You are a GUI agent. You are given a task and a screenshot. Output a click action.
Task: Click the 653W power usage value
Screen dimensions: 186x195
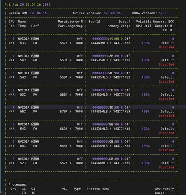pos(64,60)
